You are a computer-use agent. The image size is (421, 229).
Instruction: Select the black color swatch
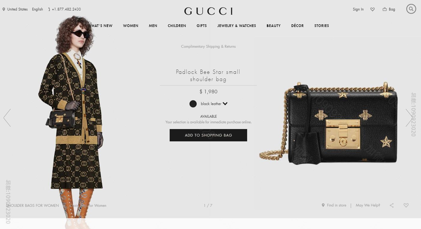[x=193, y=104]
